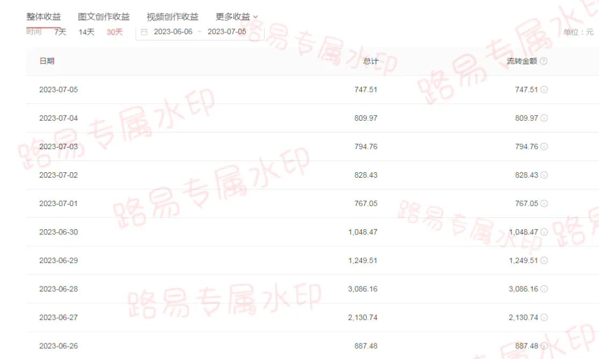Click start date 2023-06-06 to change it
This screenshot has height=359, width=599.
coord(173,32)
